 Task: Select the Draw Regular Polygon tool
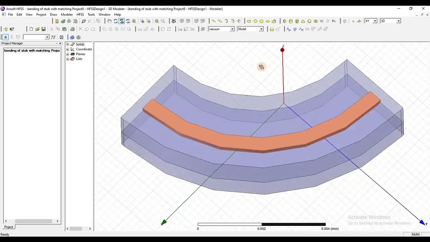pyautogui.click(x=261, y=21)
